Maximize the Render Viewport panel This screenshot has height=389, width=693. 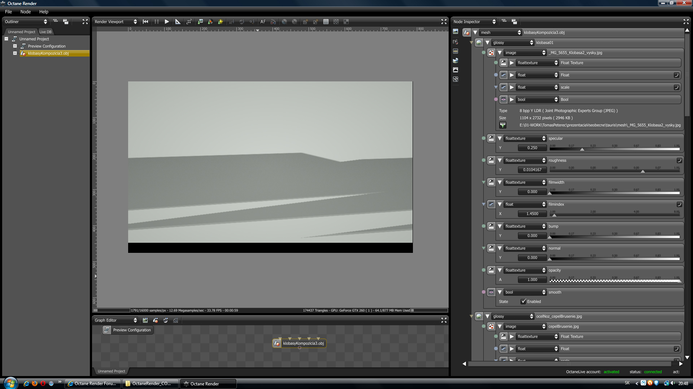tap(444, 22)
